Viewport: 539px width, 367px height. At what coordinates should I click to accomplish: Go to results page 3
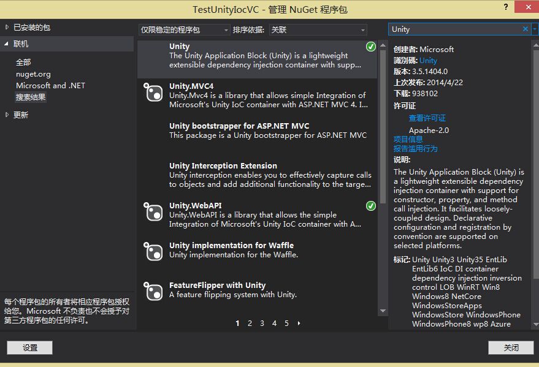262,323
